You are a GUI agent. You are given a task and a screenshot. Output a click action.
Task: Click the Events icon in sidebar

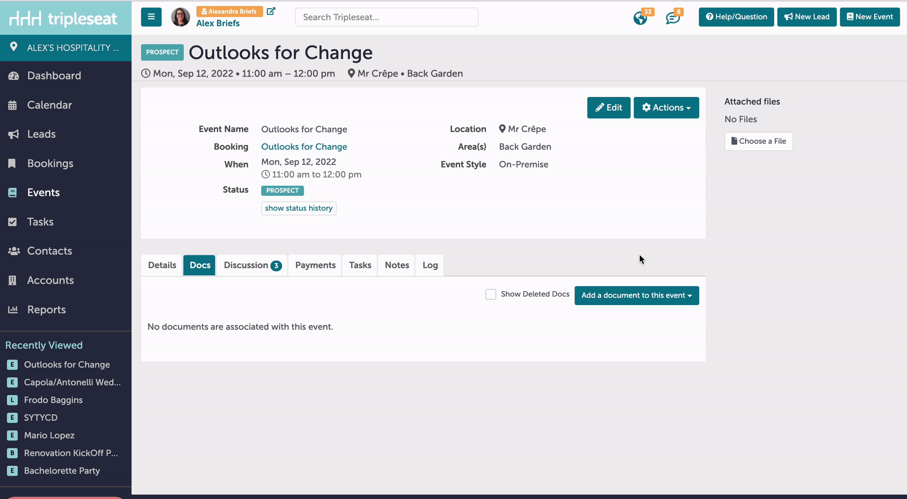[x=12, y=193]
